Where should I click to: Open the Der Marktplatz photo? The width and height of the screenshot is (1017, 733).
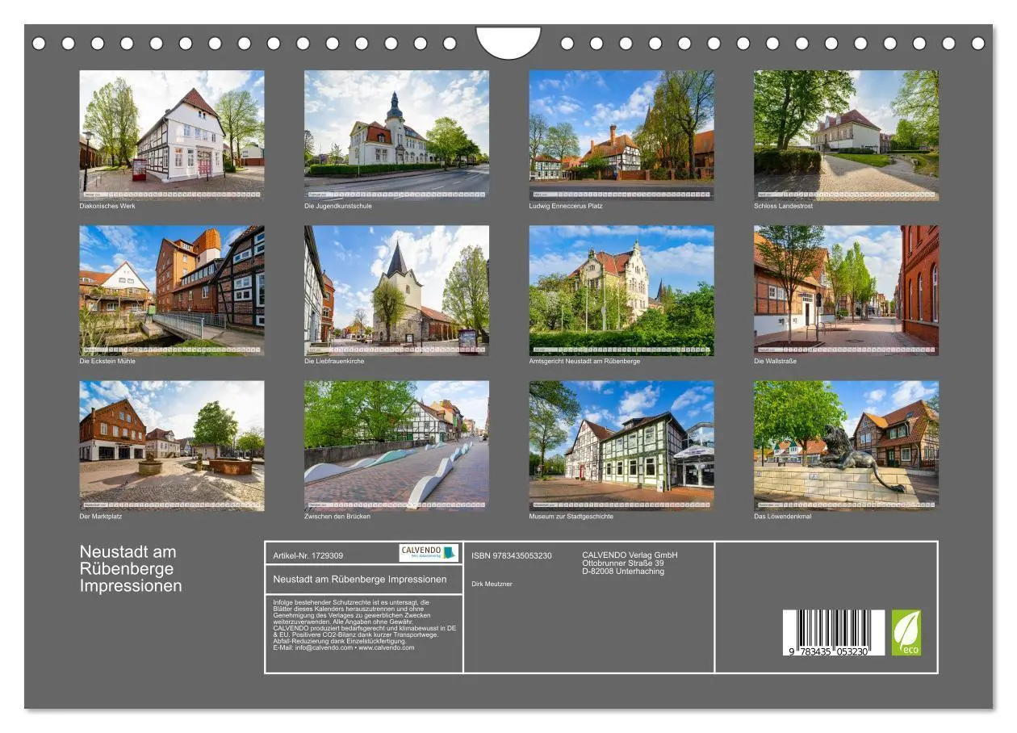coord(171,446)
